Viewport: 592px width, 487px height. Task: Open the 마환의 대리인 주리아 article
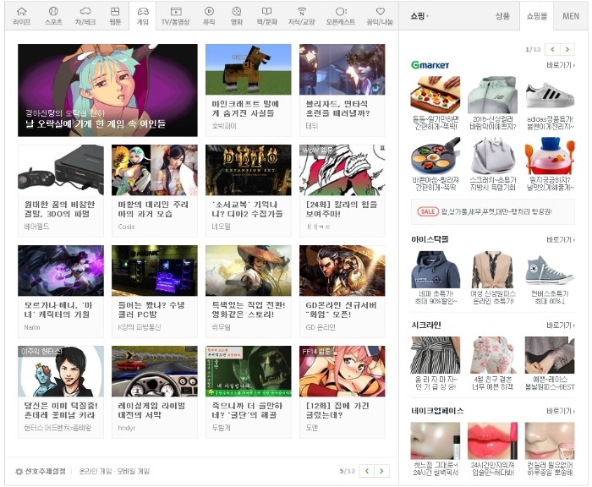155,190
